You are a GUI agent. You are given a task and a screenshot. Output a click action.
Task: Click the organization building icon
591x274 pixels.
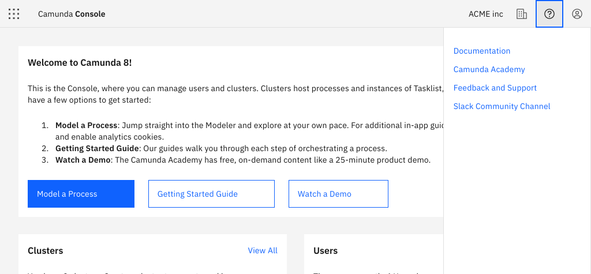[522, 14]
